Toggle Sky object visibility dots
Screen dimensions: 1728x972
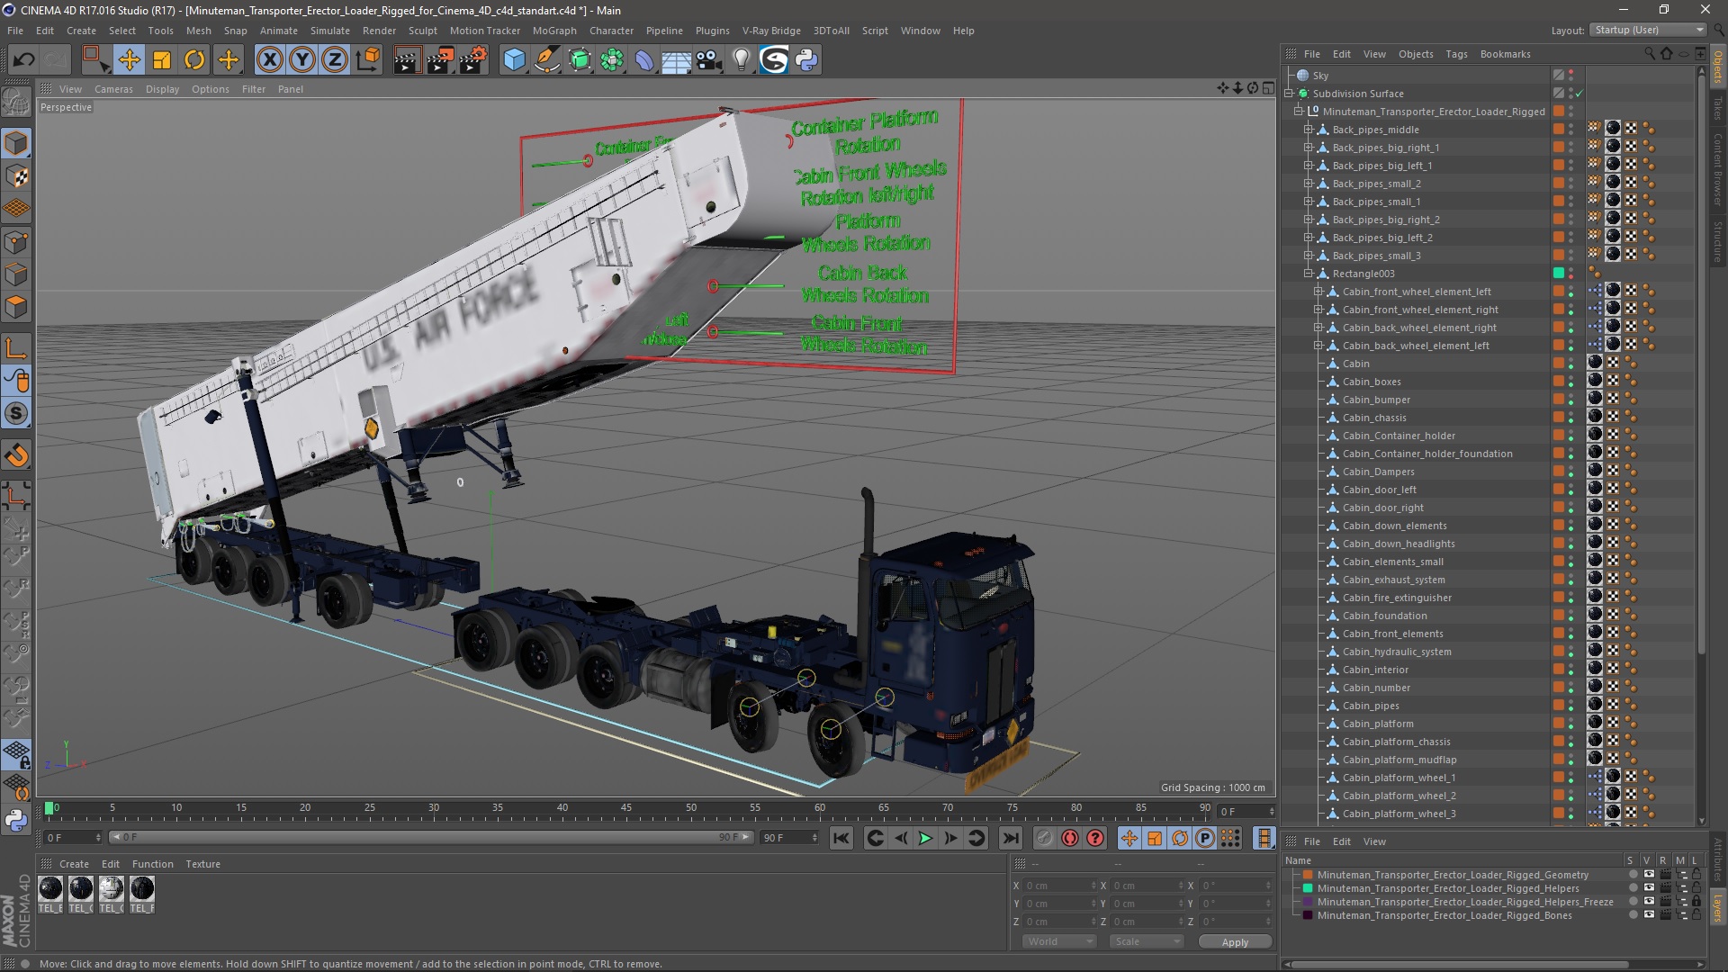(x=1571, y=76)
